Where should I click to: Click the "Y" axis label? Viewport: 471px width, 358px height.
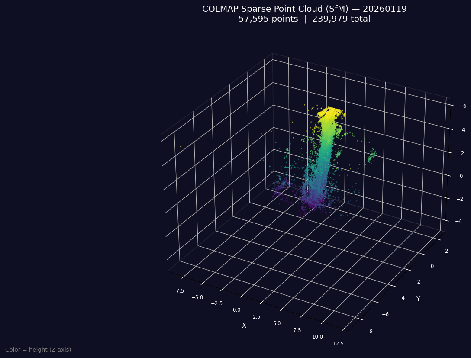pos(418,299)
